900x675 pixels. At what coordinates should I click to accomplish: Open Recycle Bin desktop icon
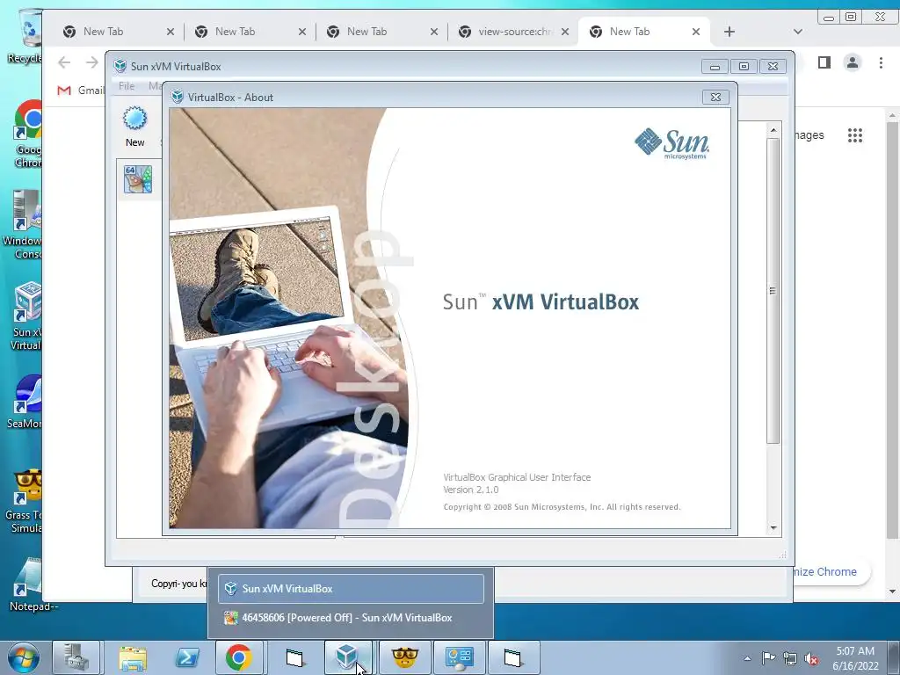point(25,35)
